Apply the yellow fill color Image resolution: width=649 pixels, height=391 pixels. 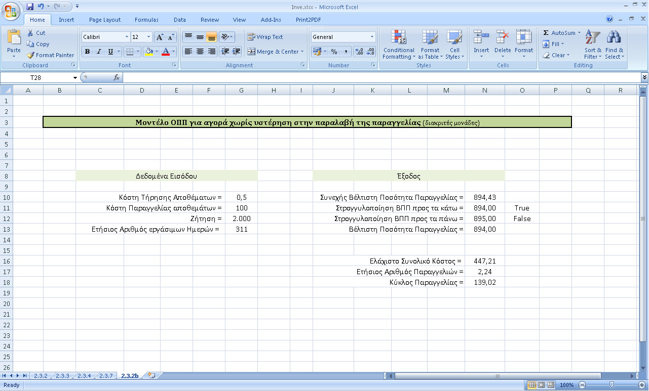149,52
